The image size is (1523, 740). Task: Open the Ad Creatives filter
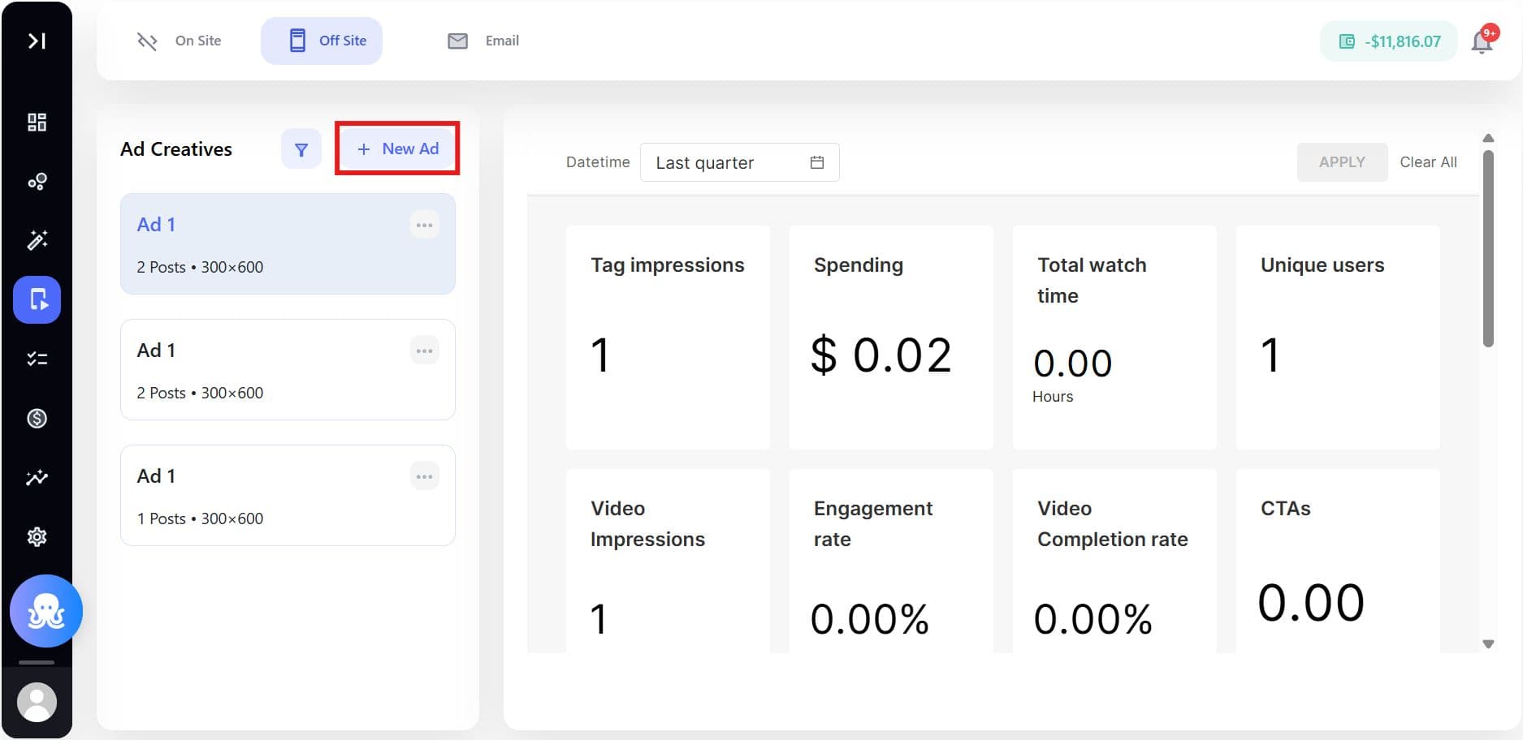[x=301, y=149]
